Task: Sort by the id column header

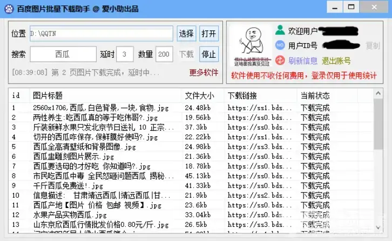Action: [x=19, y=95]
